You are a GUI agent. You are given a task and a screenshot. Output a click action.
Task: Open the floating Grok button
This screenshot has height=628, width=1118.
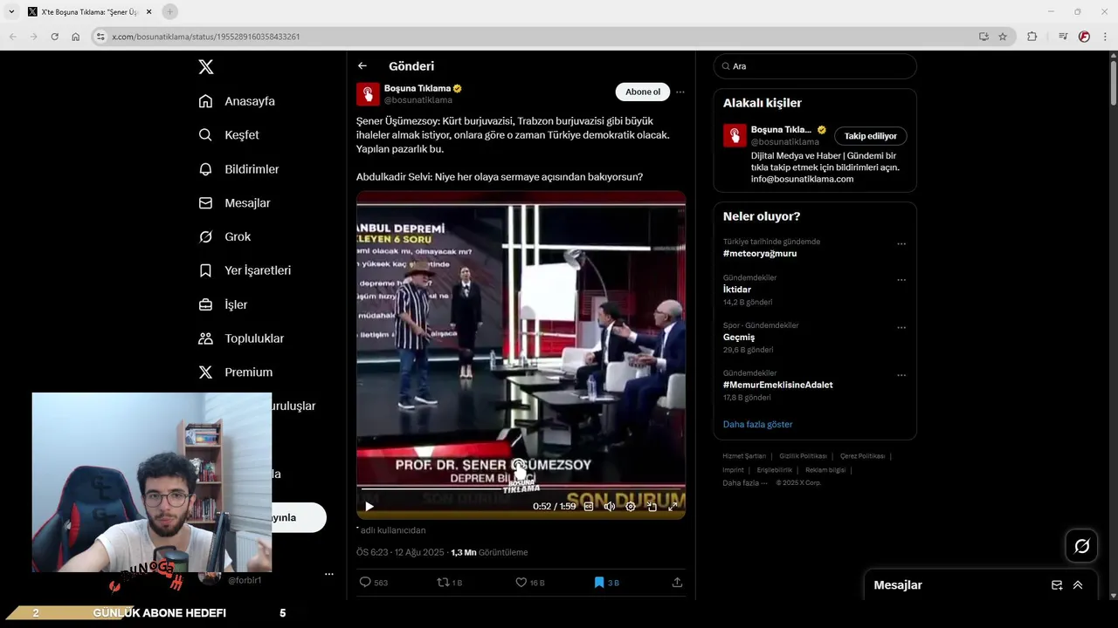coord(1081,546)
